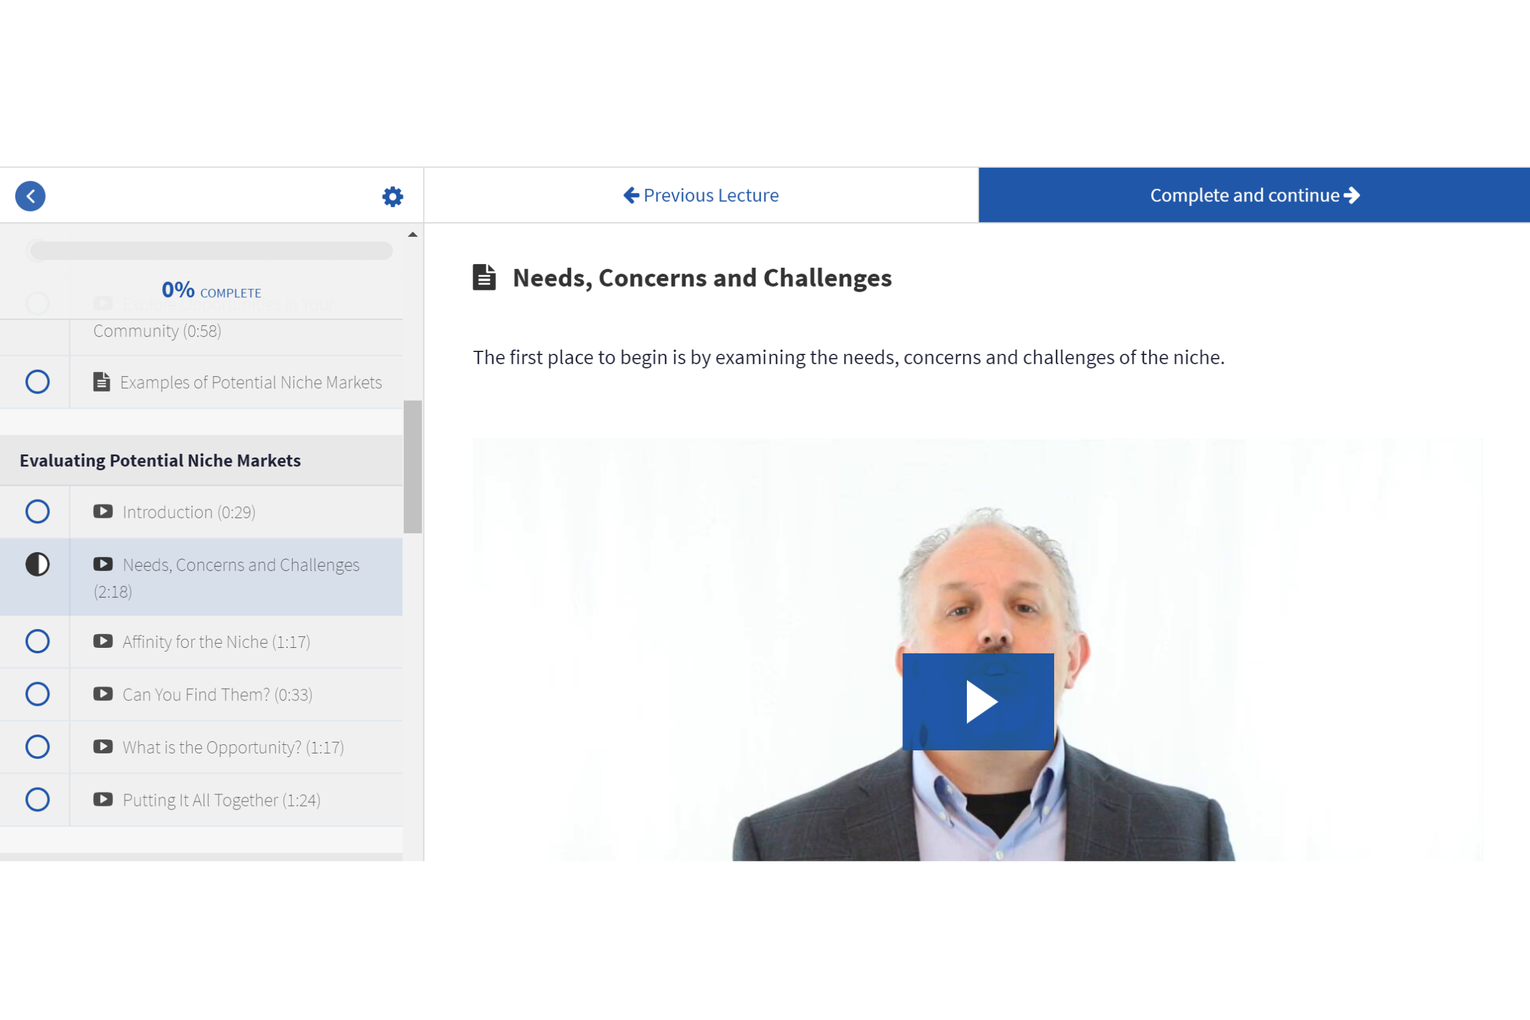
Task: Toggle completion circle for Introduction (0:29)
Action: click(38, 511)
